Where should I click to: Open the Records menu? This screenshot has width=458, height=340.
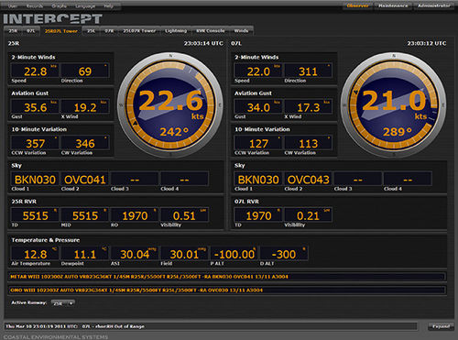pos(35,6)
